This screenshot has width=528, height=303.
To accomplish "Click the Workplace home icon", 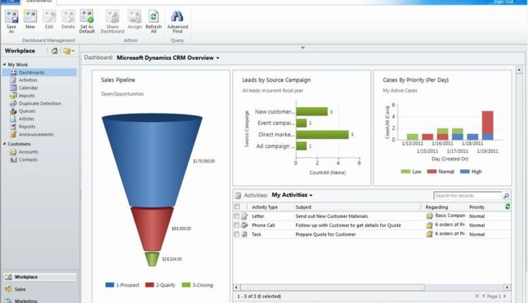I will coord(55,51).
